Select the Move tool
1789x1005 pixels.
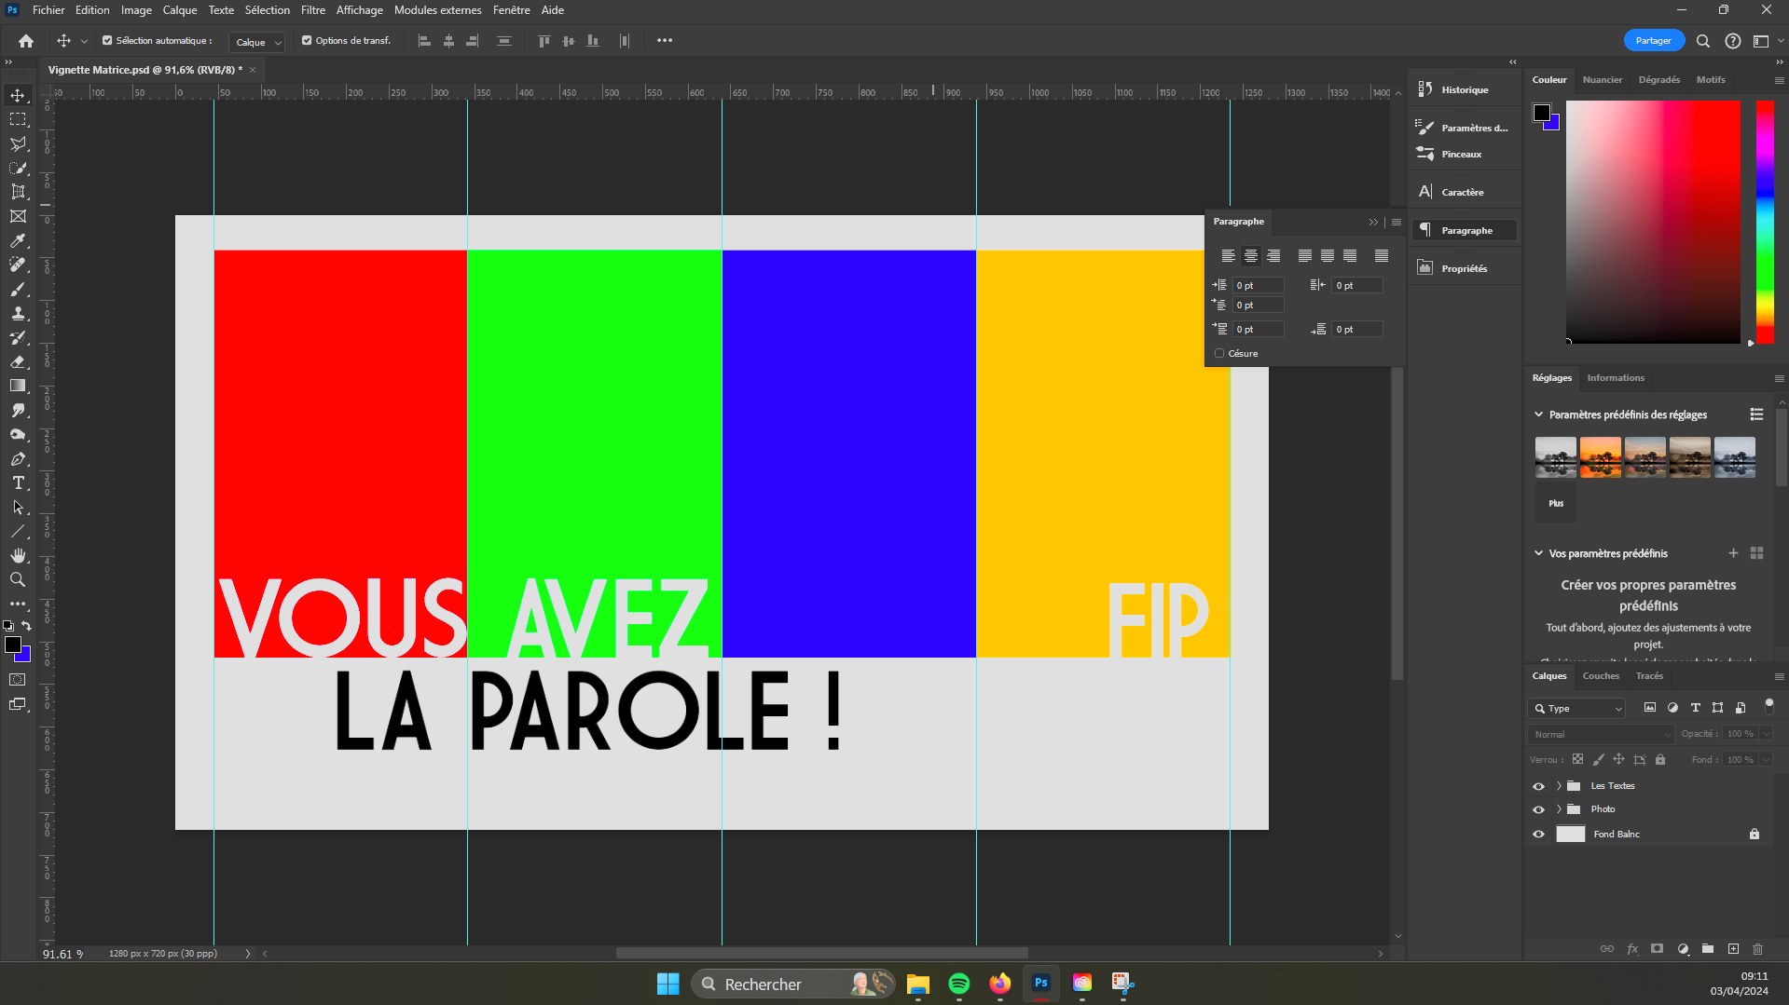pyautogui.click(x=18, y=94)
